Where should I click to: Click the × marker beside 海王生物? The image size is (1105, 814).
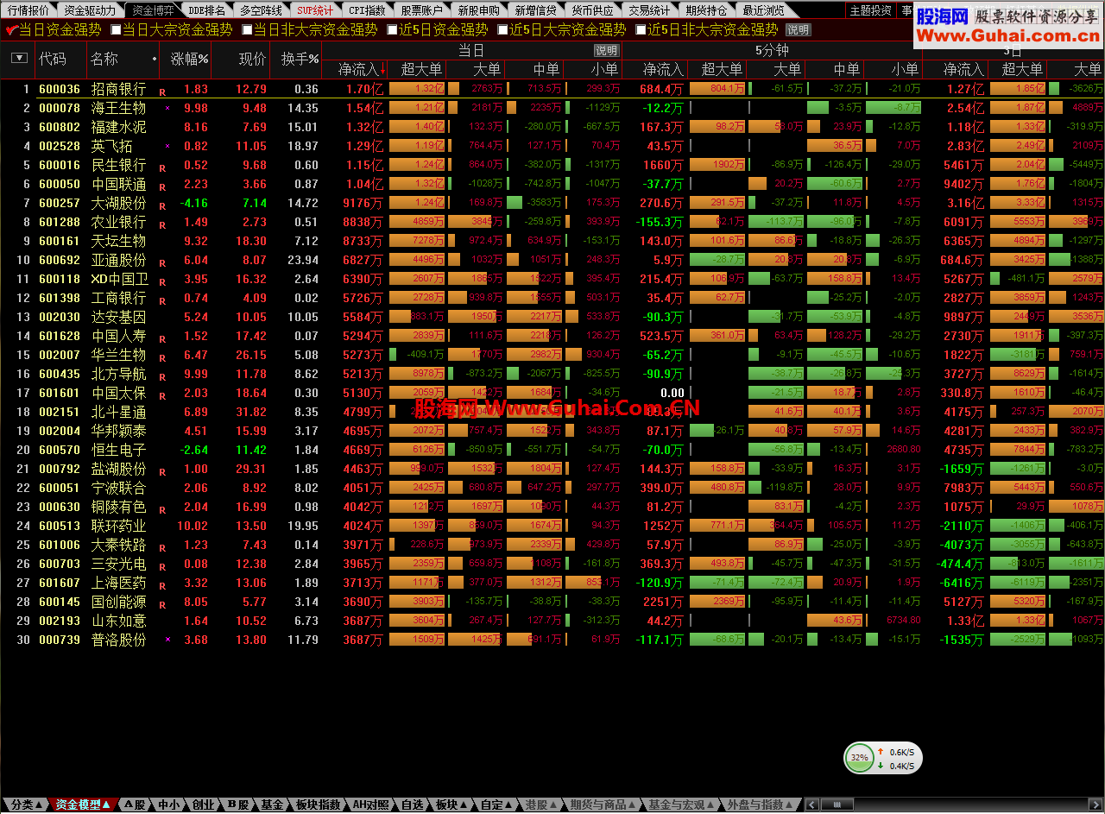coord(167,109)
